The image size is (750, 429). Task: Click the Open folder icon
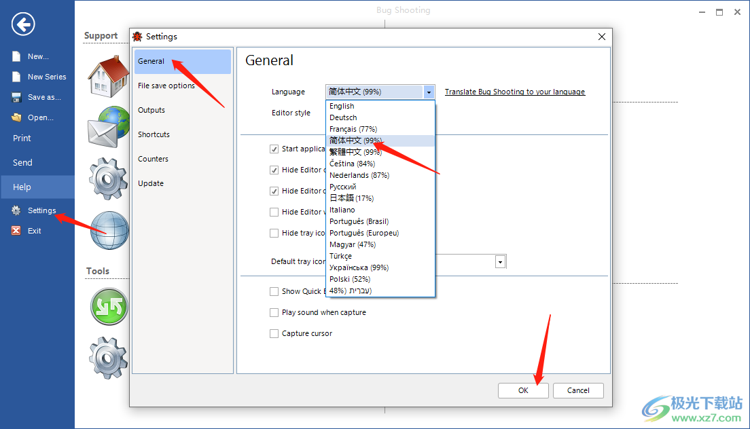pyautogui.click(x=16, y=117)
